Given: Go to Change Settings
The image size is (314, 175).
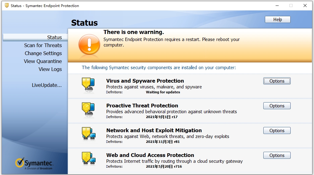Looking at the screenshot, I should (x=43, y=53).
